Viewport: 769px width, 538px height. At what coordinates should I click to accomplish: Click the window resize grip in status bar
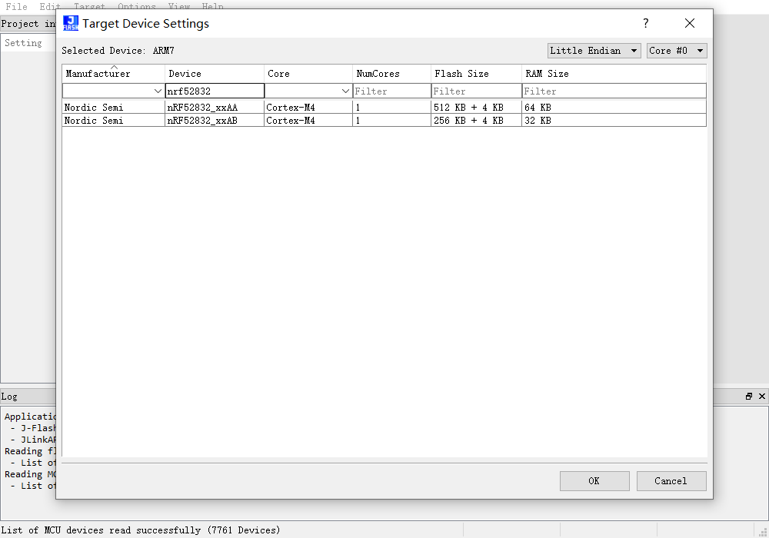click(763, 531)
